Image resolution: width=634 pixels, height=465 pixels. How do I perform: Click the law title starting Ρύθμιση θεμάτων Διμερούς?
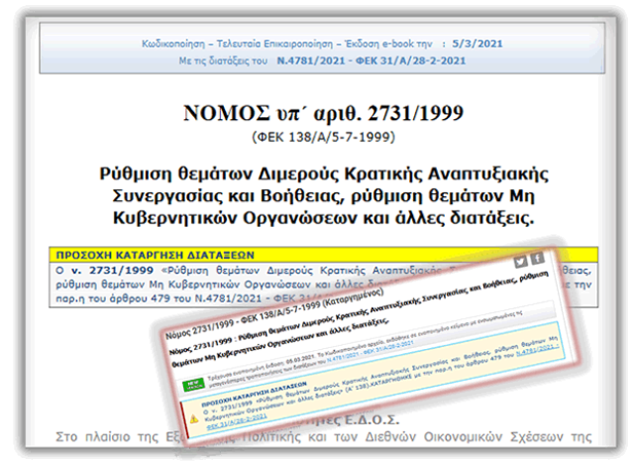point(324,196)
